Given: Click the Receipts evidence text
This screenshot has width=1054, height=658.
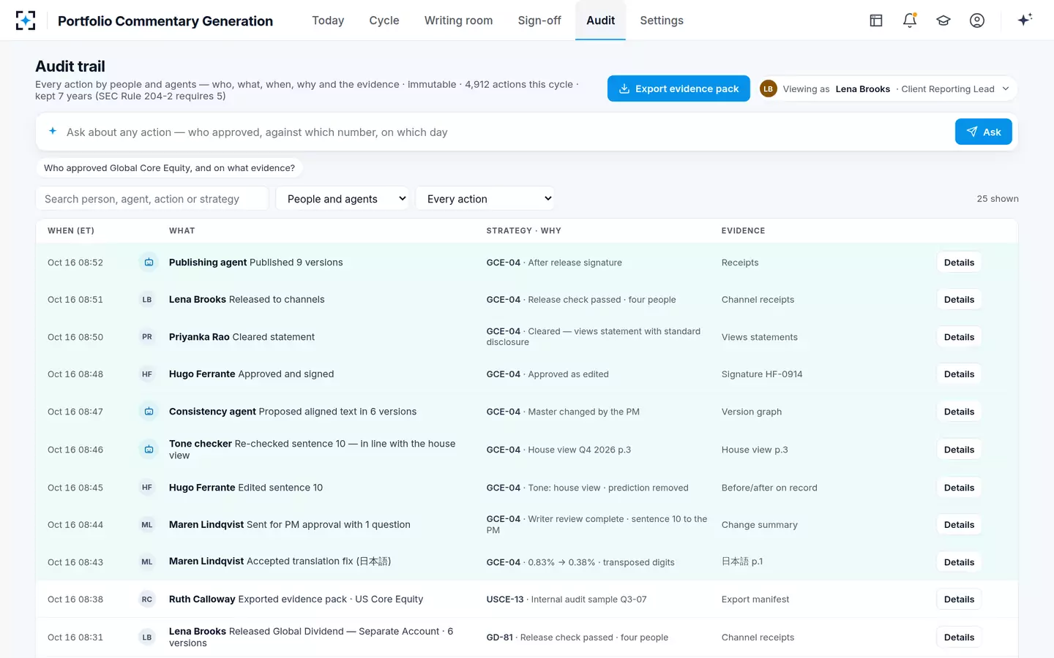Looking at the screenshot, I should pyautogui.click(x=740, y=262).
